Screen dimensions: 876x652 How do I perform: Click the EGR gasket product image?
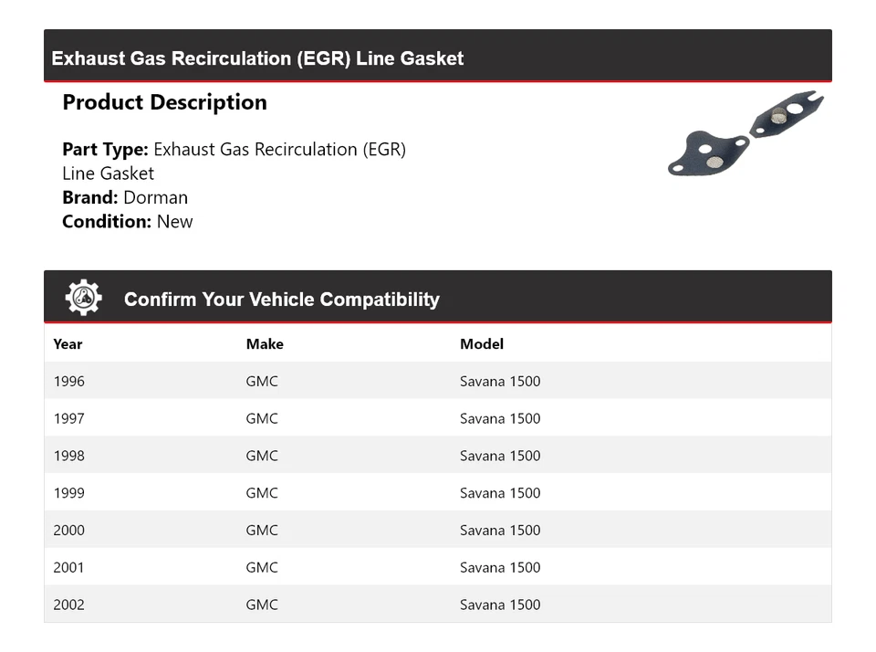(746, 133)
